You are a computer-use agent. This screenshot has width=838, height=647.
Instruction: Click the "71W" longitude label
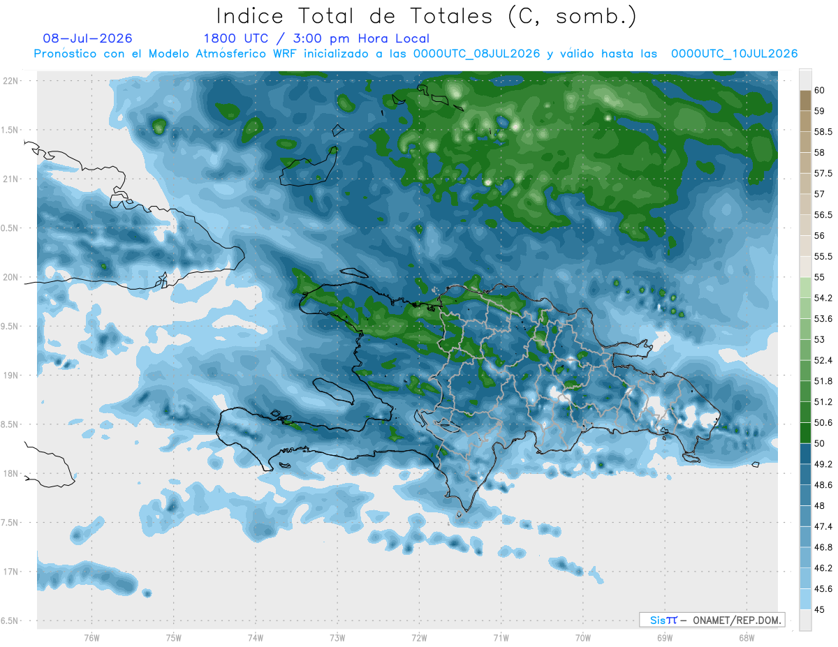click(501, 637)
